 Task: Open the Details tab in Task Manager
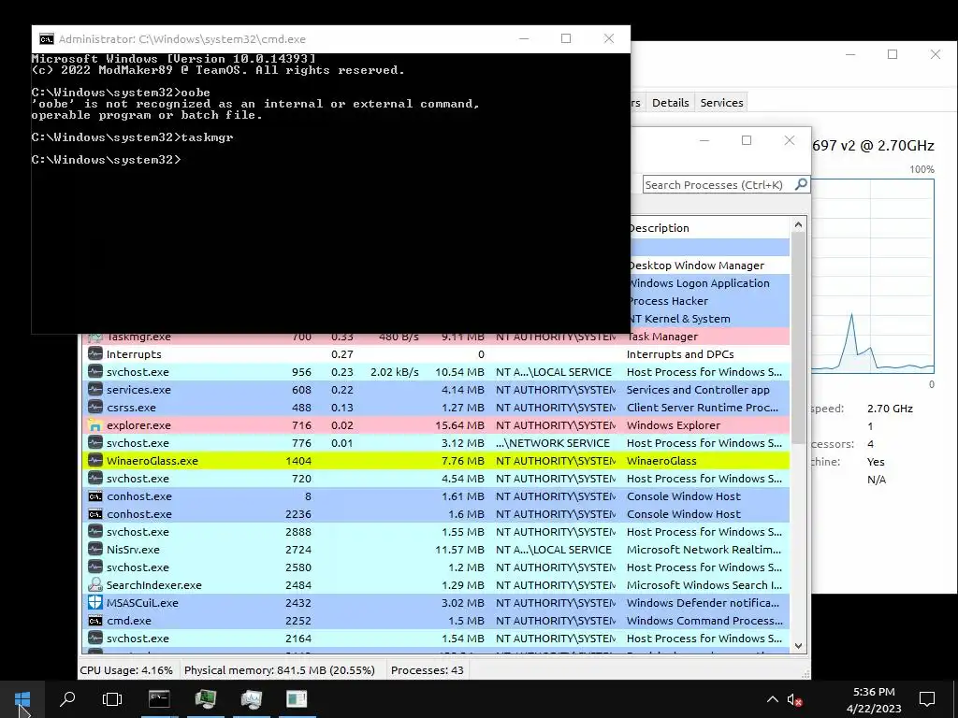(670, 103)
